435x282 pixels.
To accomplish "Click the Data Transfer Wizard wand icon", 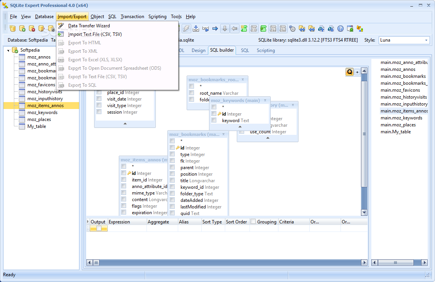I will tap(61, 25).
